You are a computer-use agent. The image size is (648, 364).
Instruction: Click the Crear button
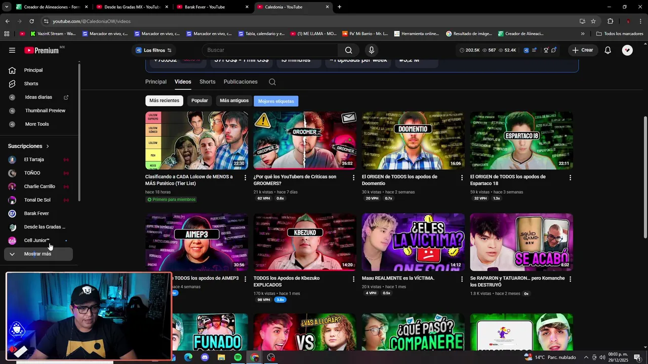pyautogui.click(x=583, y=50)
